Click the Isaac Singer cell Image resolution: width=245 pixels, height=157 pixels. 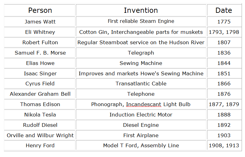(40, 73)
